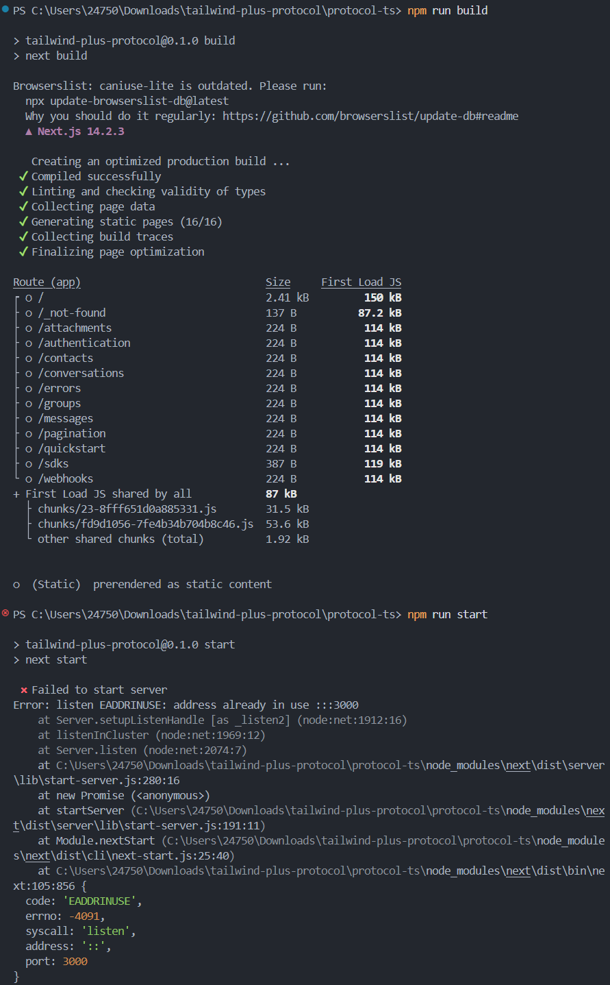The height and width of the screenshot is (985, 610).
Task: Click the plus sign before First Load JS shared
Action: click(16, 494)
